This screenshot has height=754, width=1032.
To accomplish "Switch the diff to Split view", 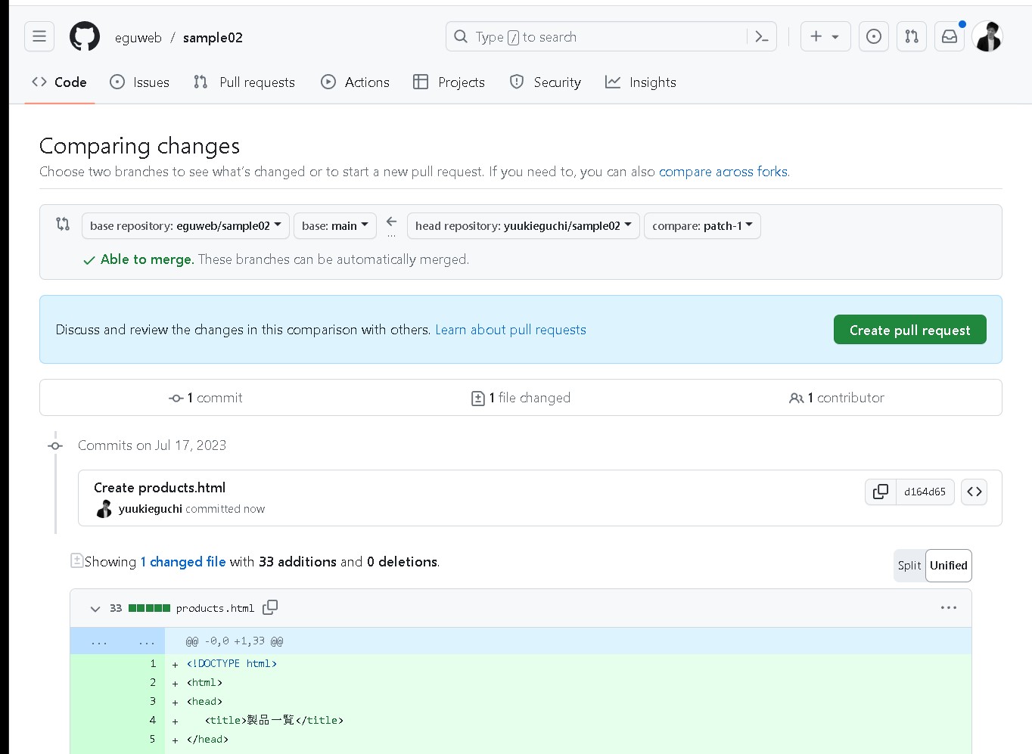I will point(909,565).
